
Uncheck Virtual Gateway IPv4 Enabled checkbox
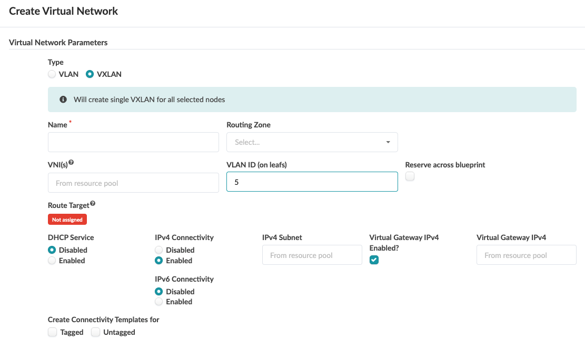coord(374,260)
